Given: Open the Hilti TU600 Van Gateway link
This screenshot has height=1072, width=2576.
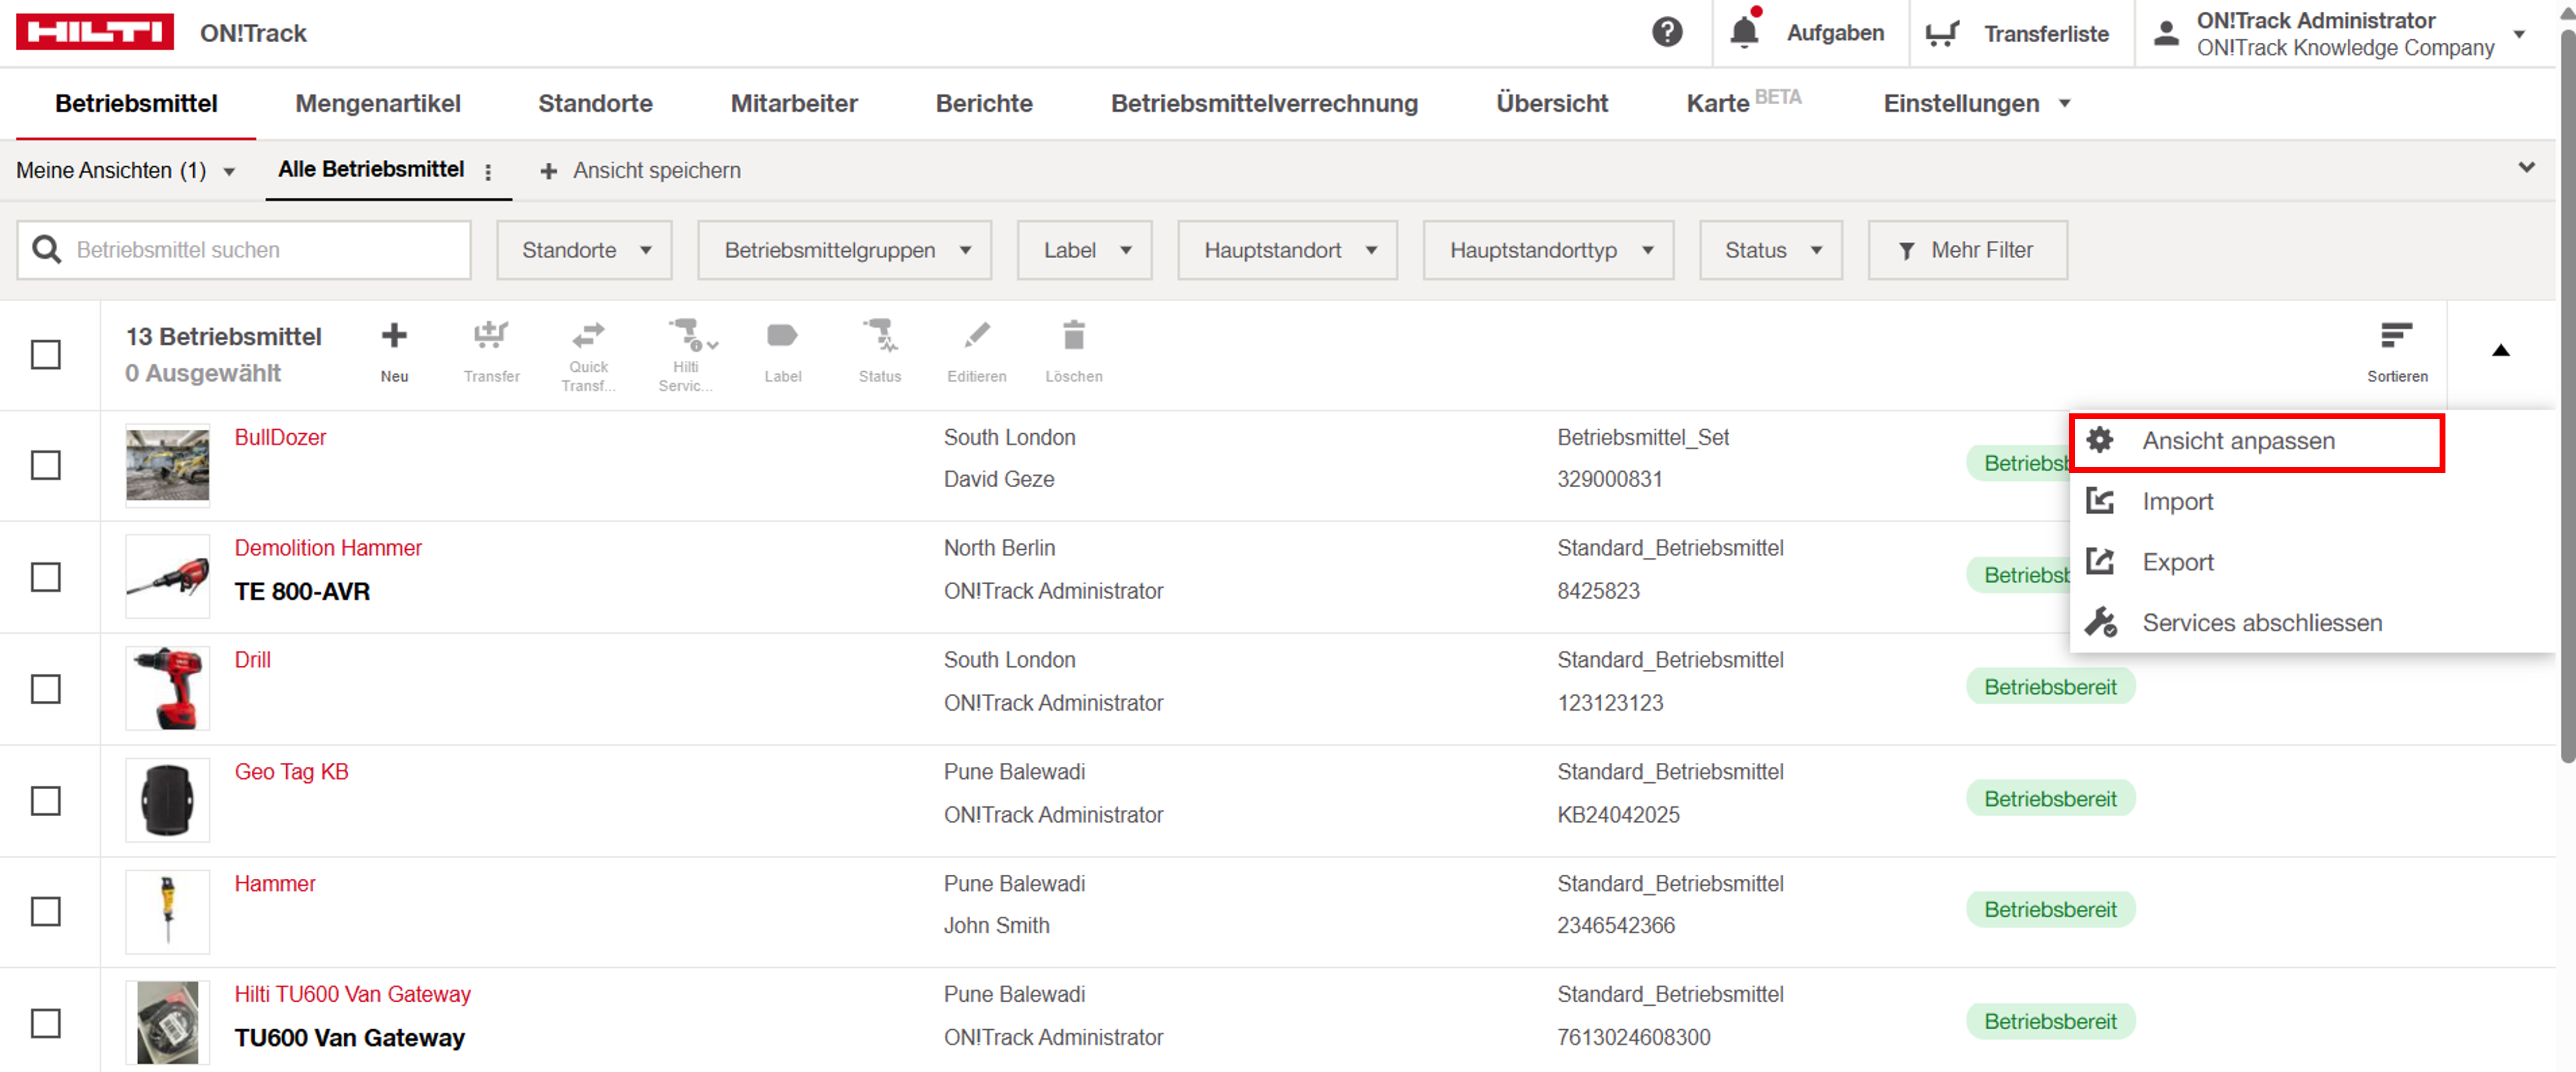Looking at the screenshot, I should (352, 994).
